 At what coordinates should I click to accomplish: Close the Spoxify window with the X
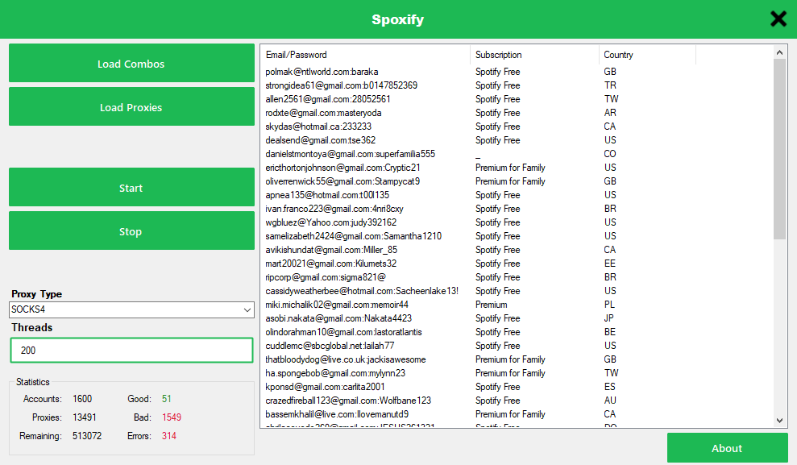778,19
